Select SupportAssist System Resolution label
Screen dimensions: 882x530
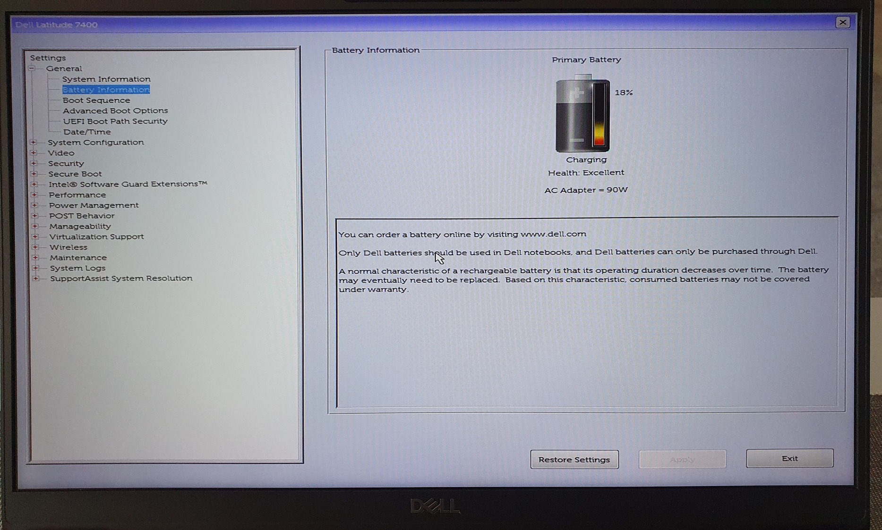[x=121, y=278]
